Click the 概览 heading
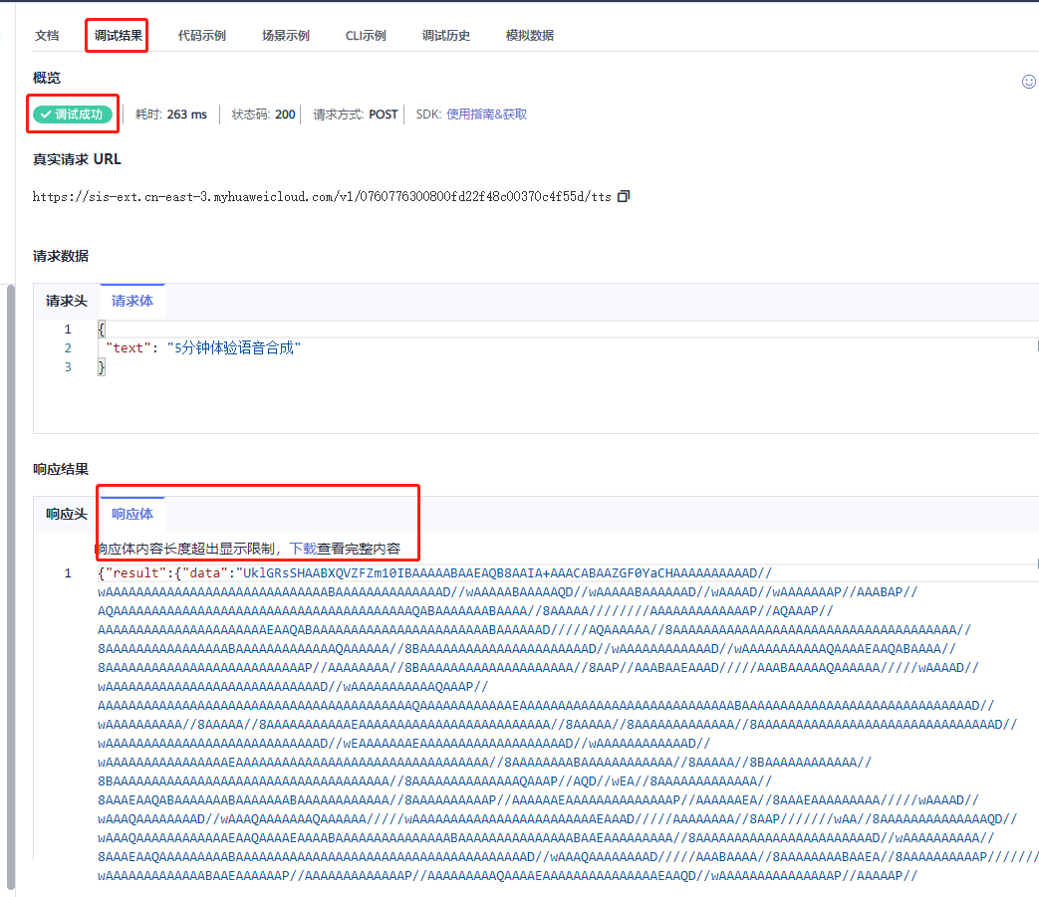 coord(47,78)
